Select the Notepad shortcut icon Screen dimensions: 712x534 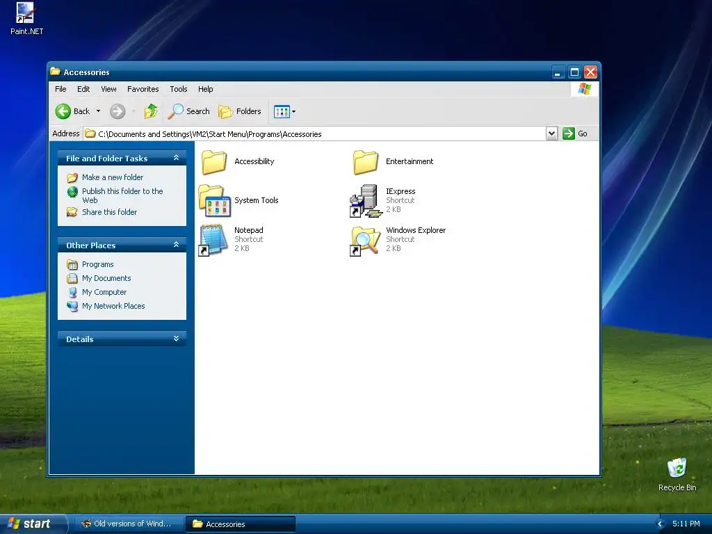[213, 239]
